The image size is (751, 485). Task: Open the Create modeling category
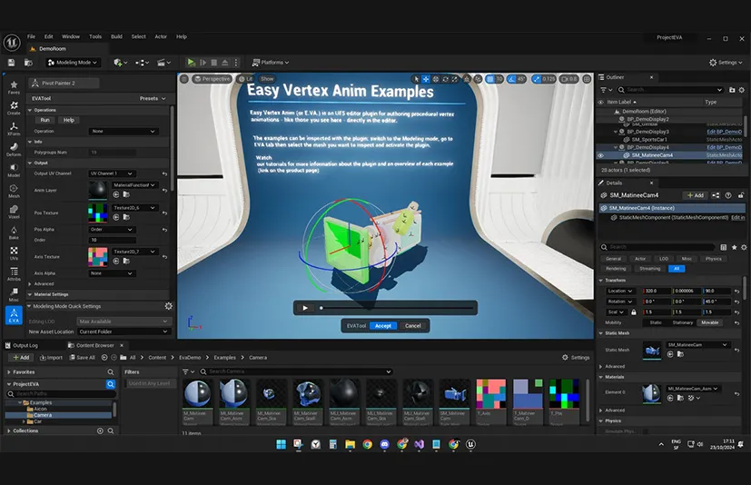click(x=14, y=108)
